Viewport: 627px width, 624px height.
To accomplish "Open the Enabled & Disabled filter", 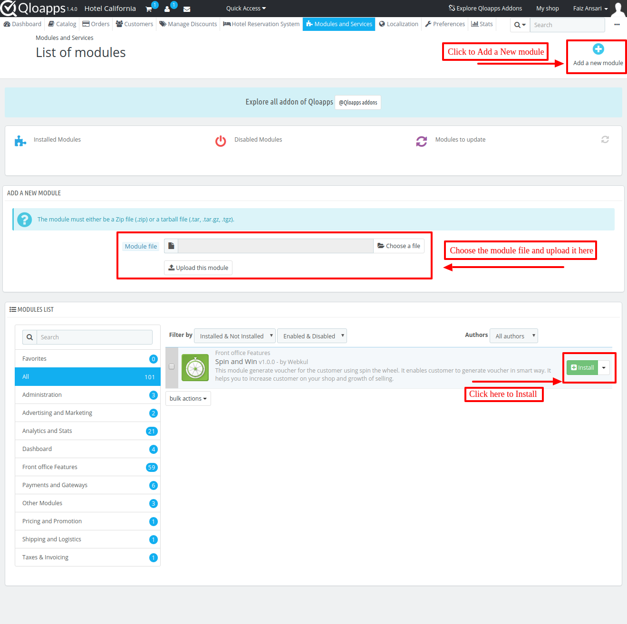I will (x=312, y=336).
